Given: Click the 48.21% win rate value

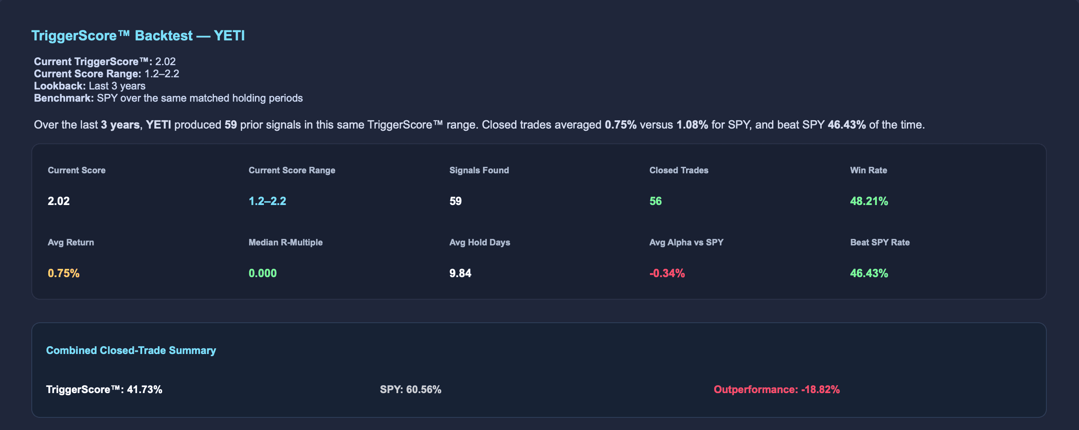Looking at the screenshot, I should coord(869,201).
